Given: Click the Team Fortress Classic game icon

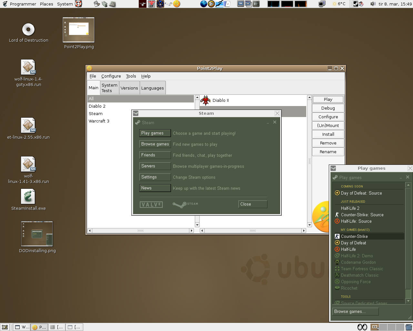Looking at the screenshot, I should 337,269.
